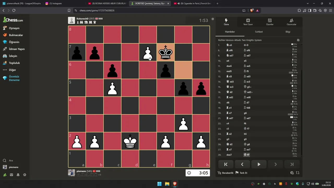Open friends icon in sidebar footer
This screenshot has width=334, height=188.
point(5,175)
